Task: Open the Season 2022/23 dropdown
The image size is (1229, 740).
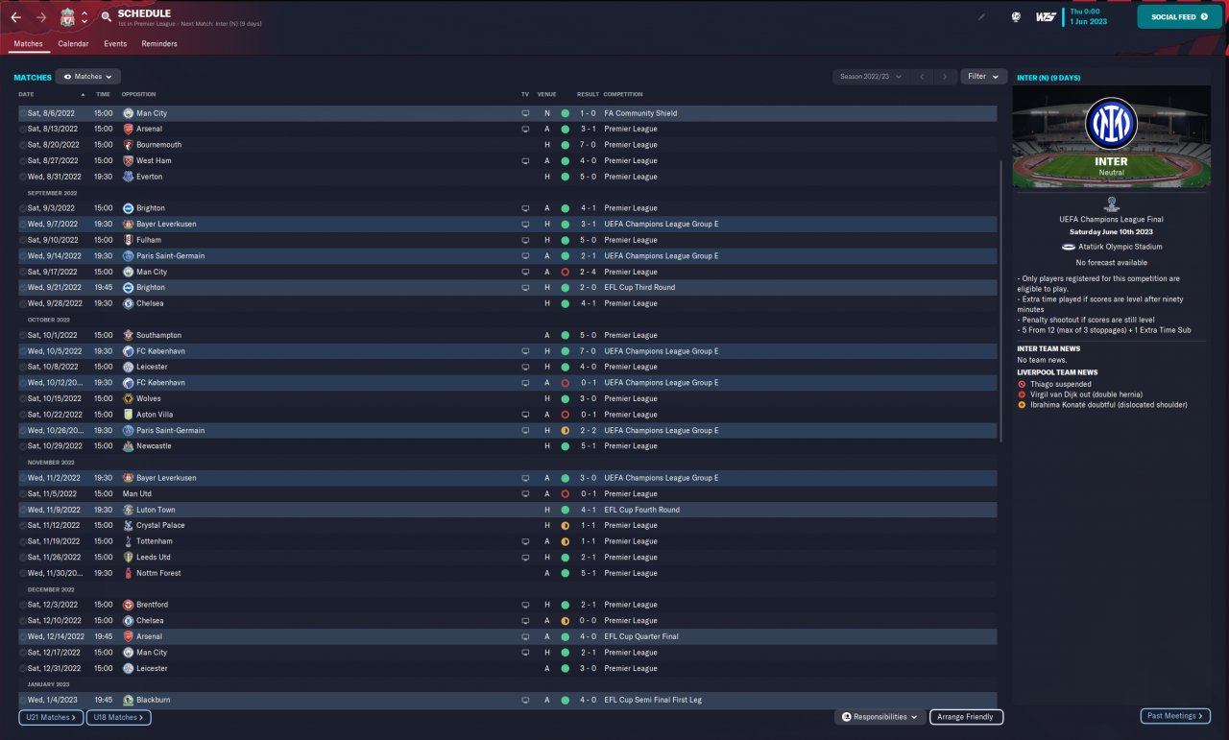Action: pos(871,76)
